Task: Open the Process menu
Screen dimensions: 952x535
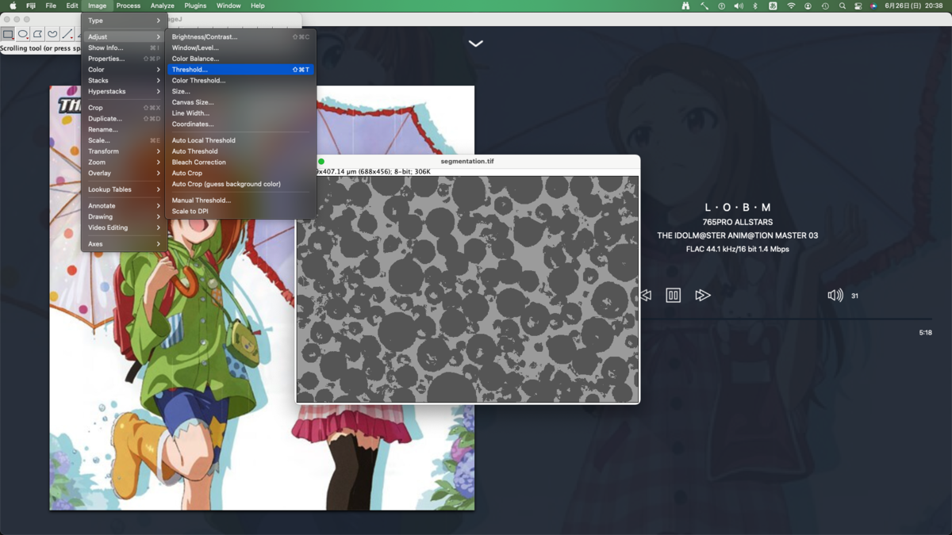Action: 129,6
